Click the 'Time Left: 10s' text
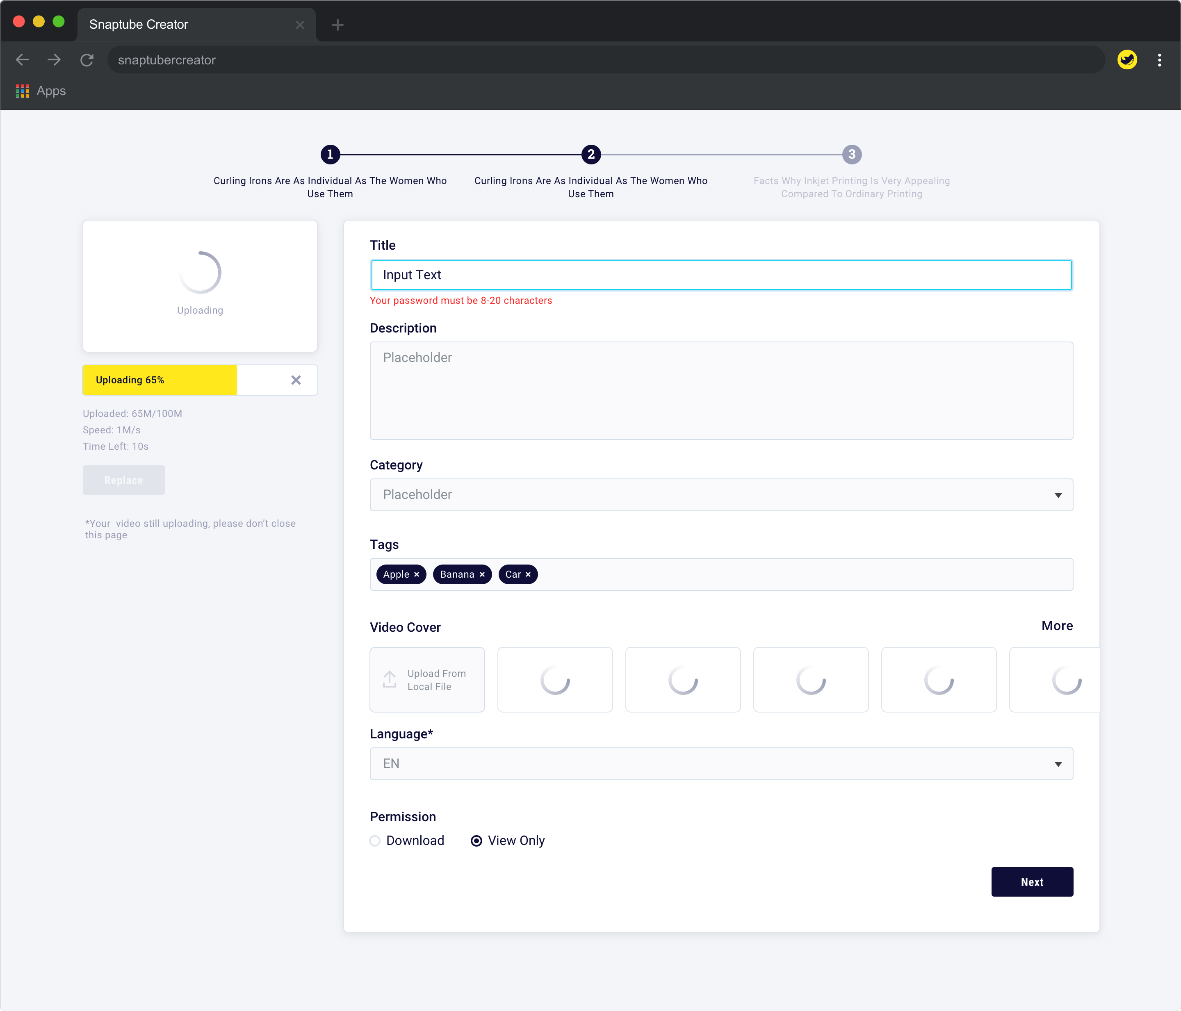The width and height of the screenshot is (1181, 1011). (116, 447)
